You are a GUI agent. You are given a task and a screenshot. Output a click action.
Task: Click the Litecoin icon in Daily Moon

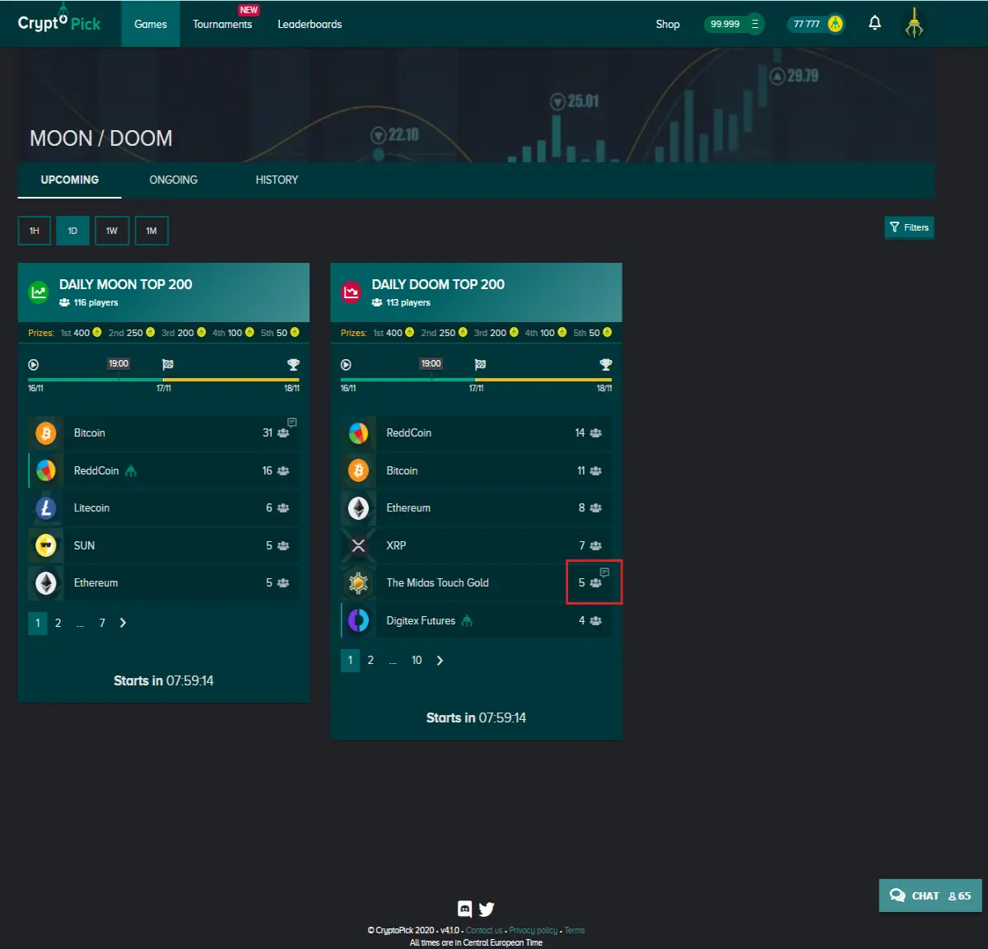click(x=45, y=508)
